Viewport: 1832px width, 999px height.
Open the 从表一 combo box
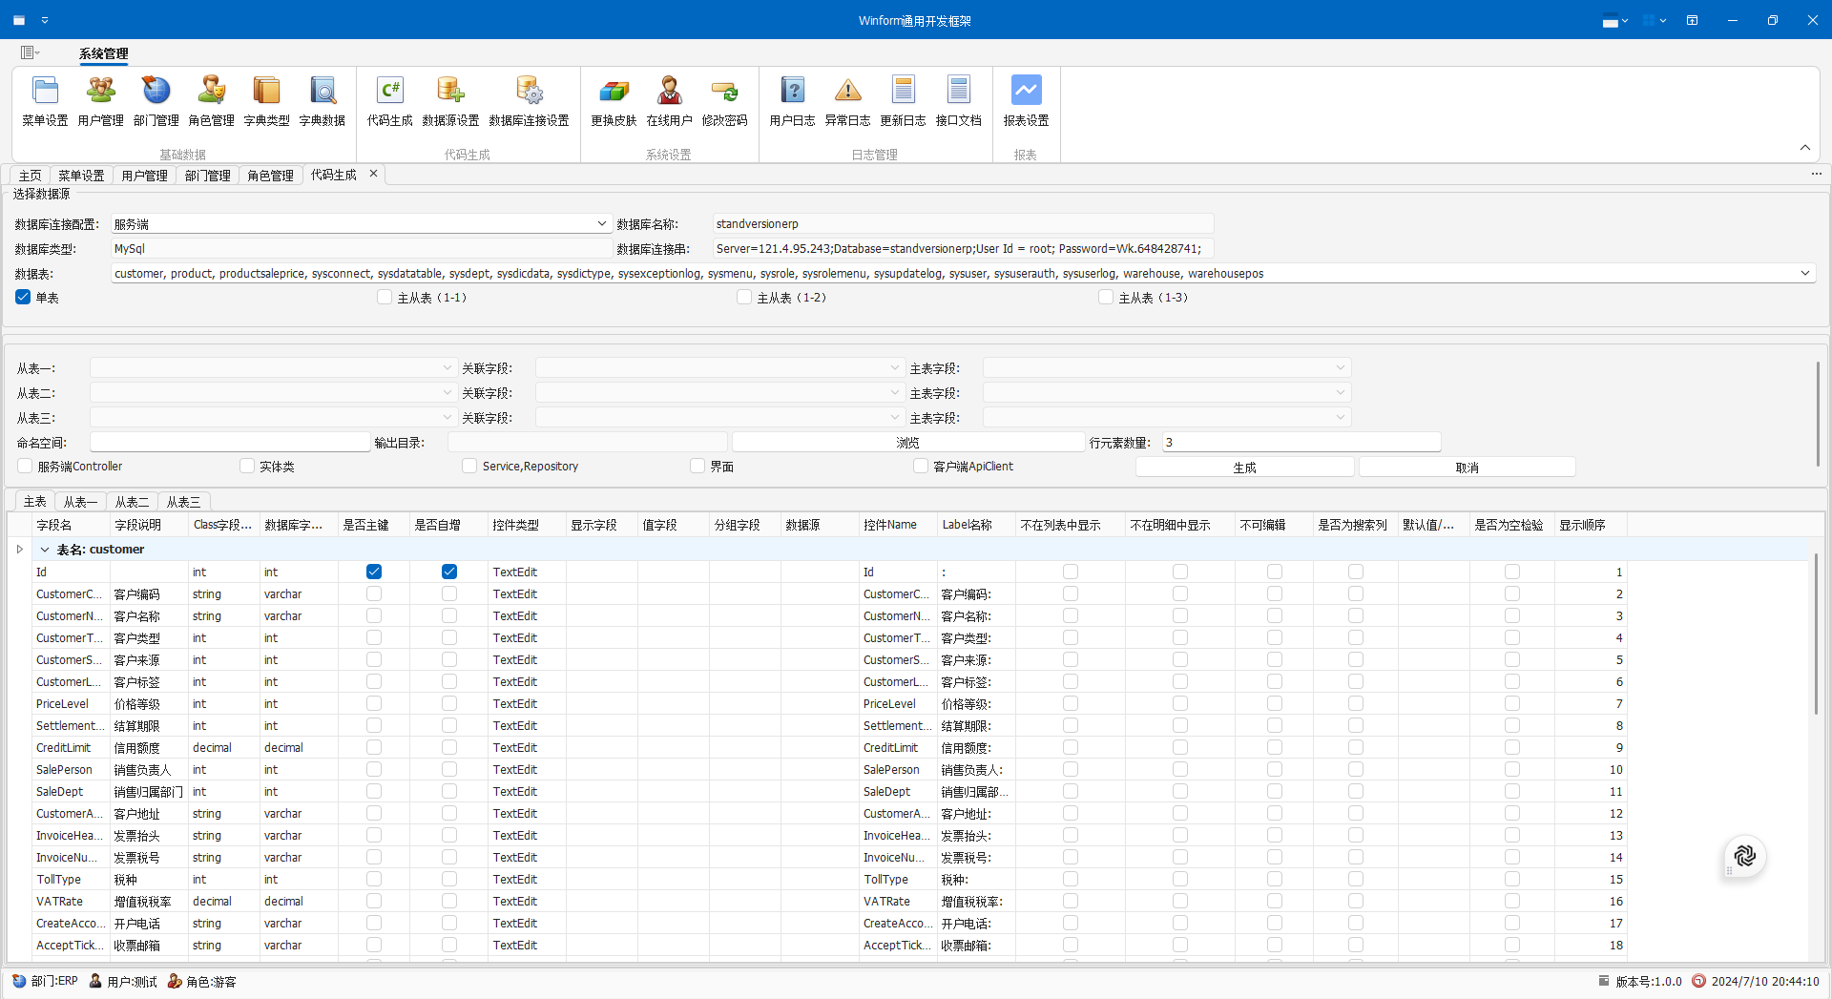coord(447,368)
